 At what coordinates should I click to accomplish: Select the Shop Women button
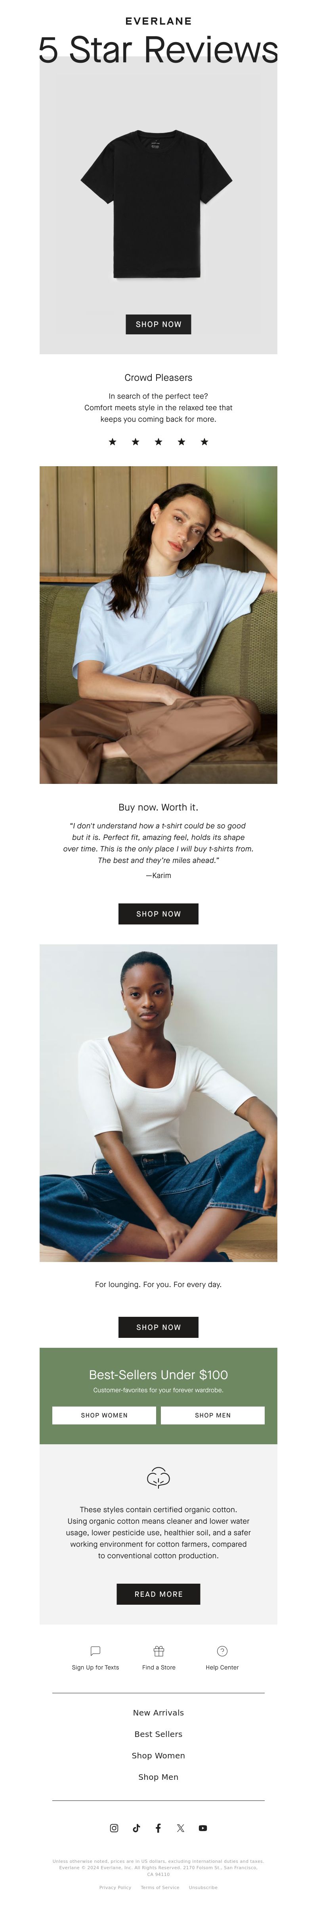click(x=104, y=1414)
